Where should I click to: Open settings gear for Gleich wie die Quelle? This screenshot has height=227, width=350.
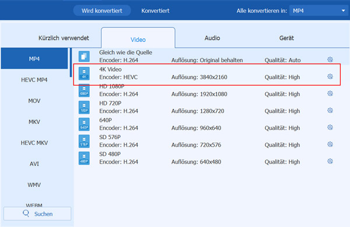pos(330,59)
